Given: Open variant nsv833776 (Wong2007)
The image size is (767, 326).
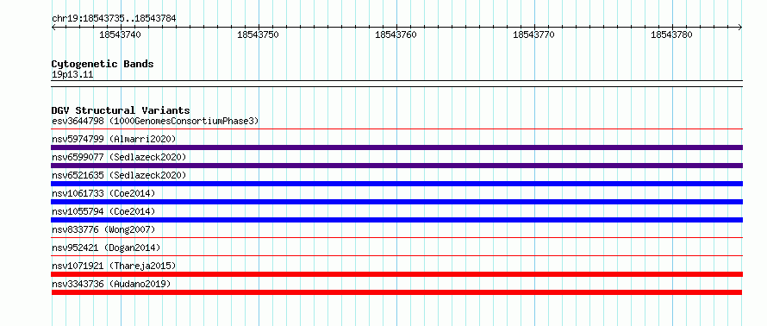Looking at the screenshot, I should (103, 229).
